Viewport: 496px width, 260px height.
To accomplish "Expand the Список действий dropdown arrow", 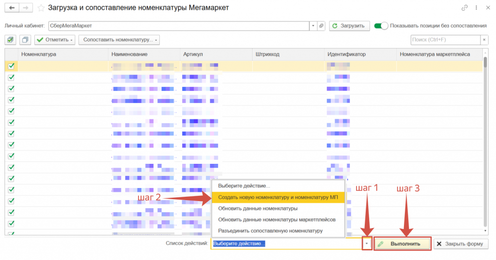I will [x=367, y=244].
